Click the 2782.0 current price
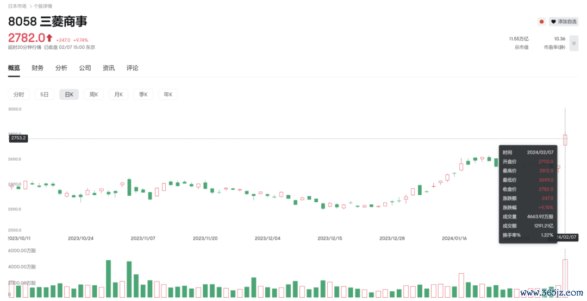The height and width of the screenshot is (301, 587). click(27, 38)
